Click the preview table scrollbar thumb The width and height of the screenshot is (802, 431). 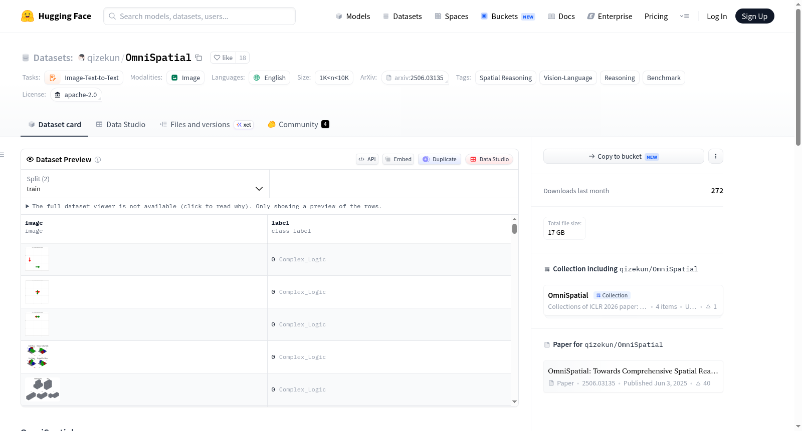coord(514,229)
